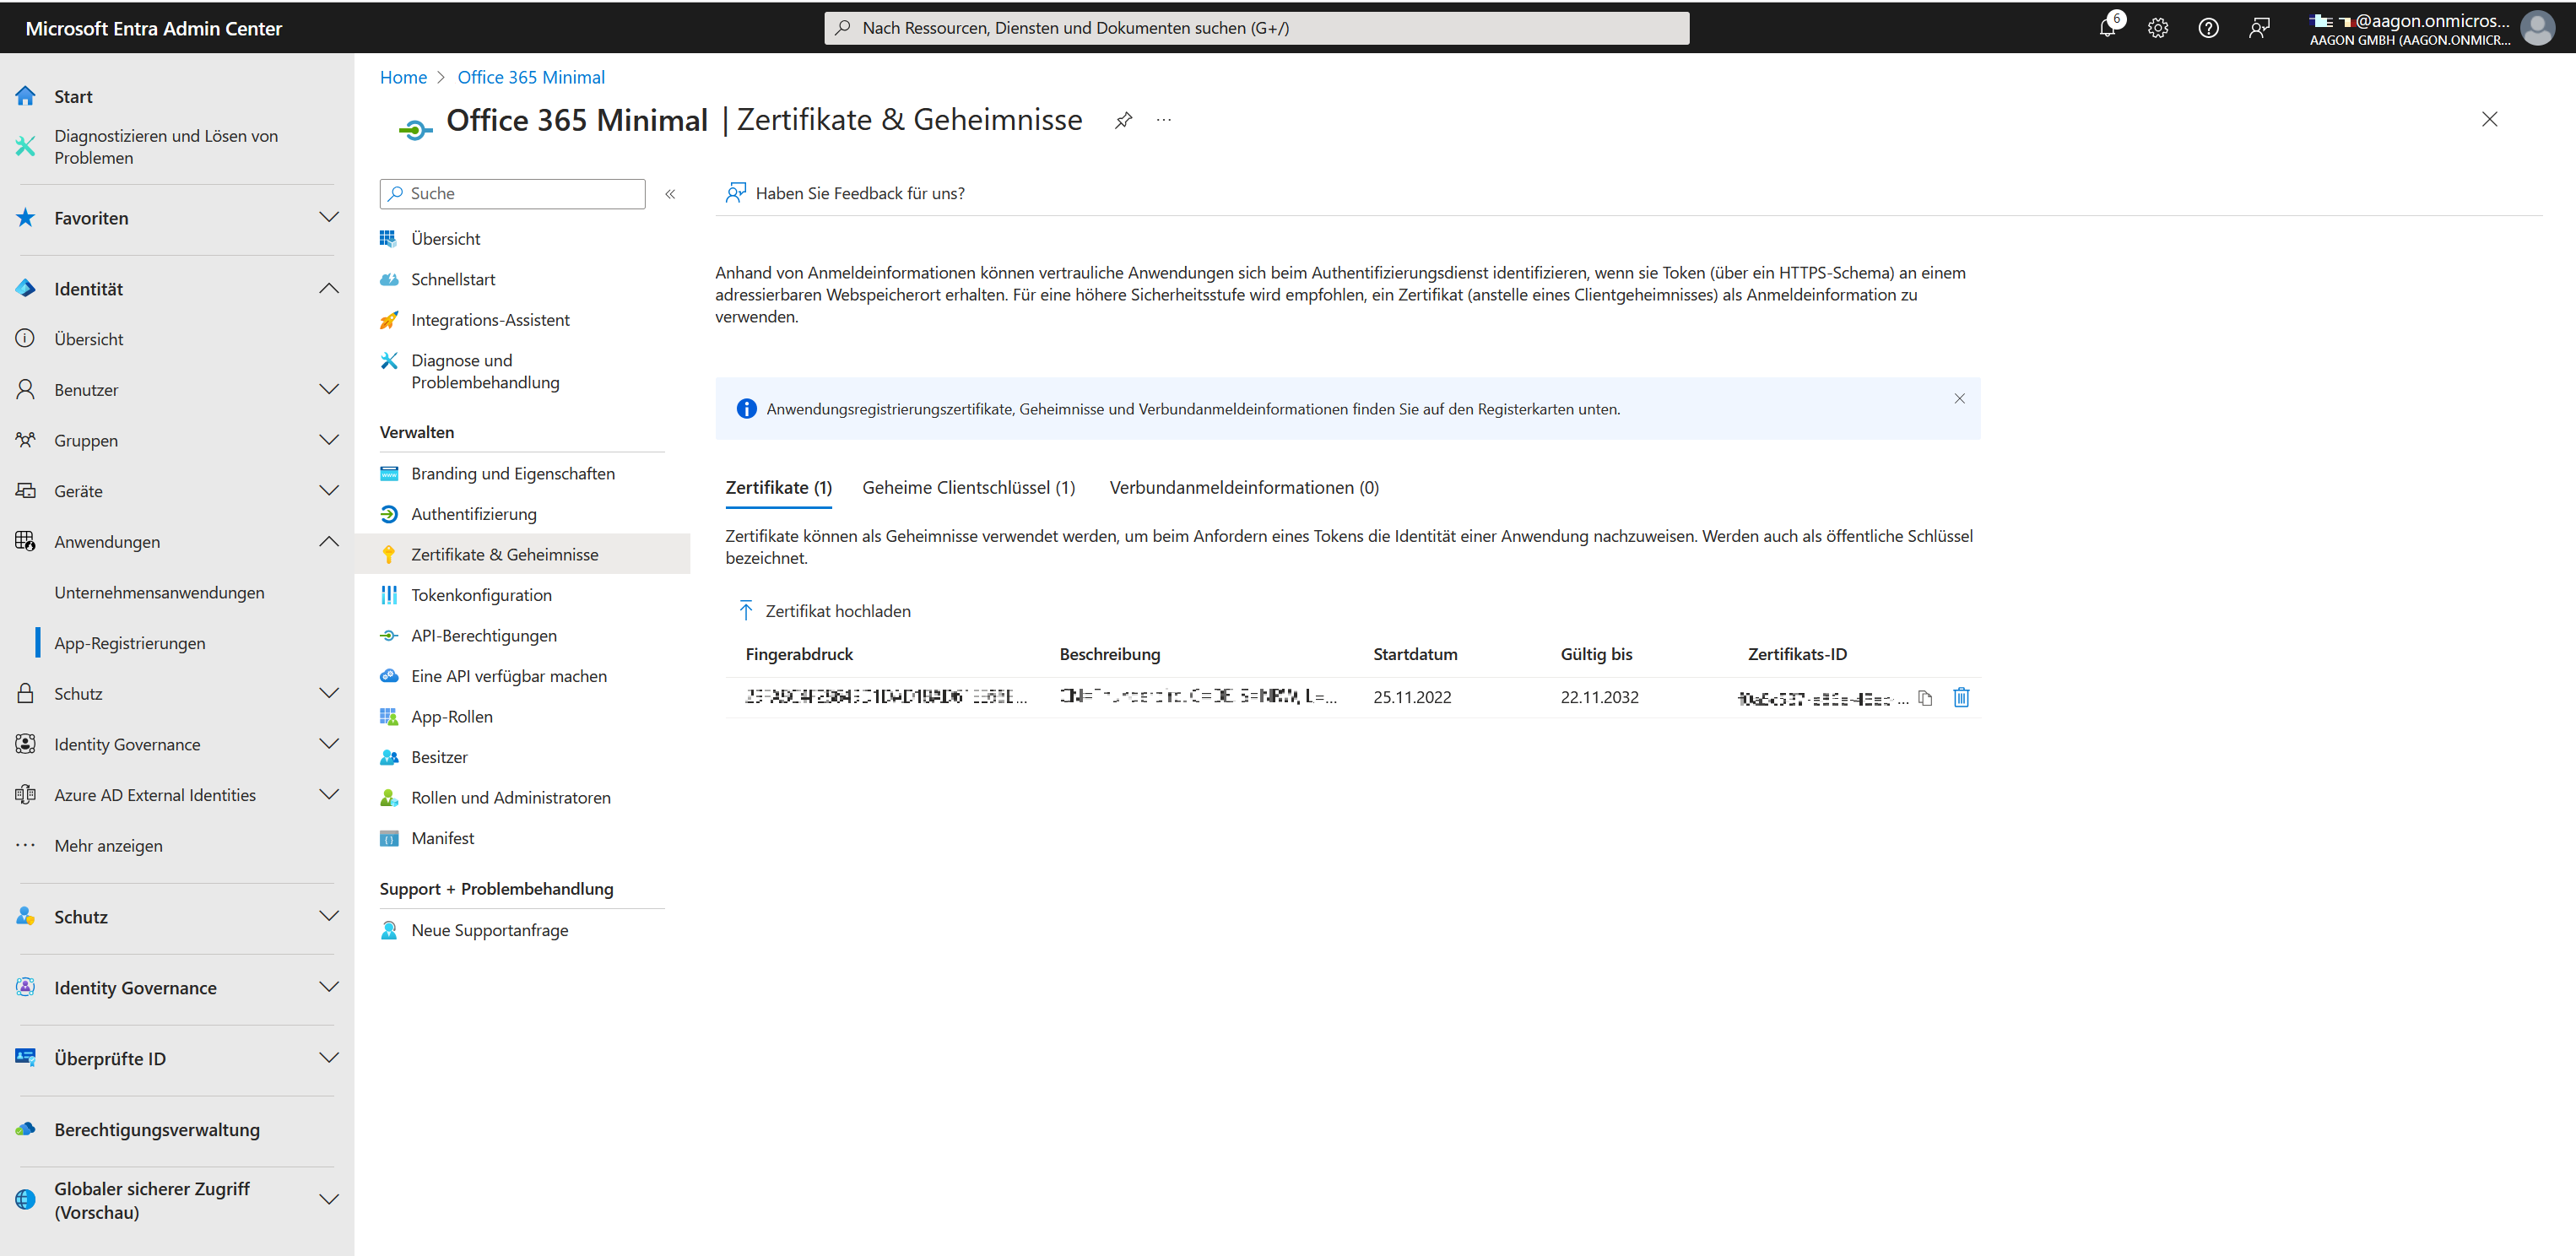
Task: Switch to the Verbundanmeldeinformationen tab
Action: (1243, 488)
